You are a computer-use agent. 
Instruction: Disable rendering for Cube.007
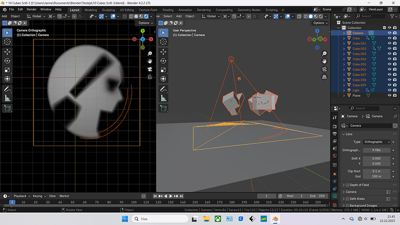[x=395, y=74]
